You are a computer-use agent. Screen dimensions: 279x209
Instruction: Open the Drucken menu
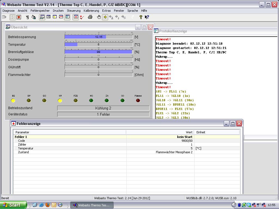(x=58, y=11)
